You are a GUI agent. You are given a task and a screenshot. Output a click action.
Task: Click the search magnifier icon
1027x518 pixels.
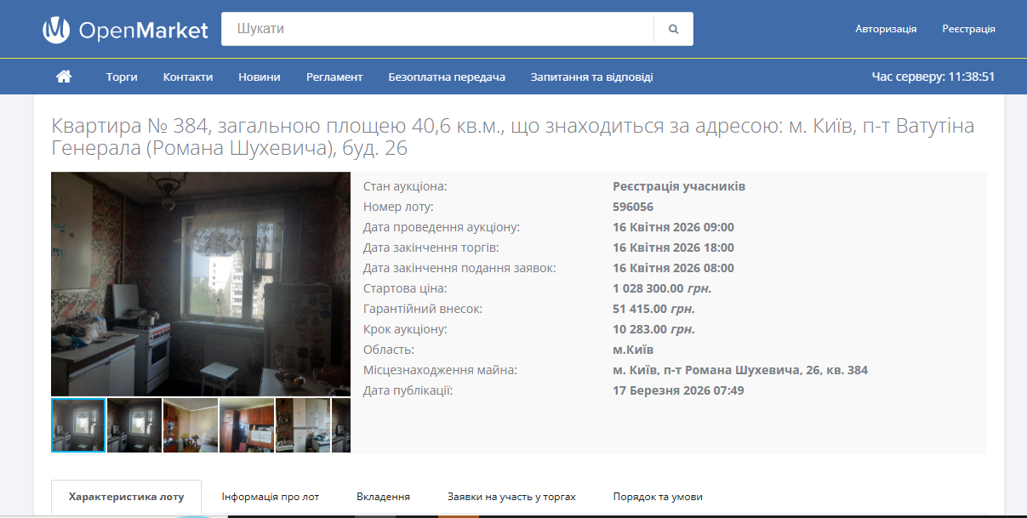[673, 28]
